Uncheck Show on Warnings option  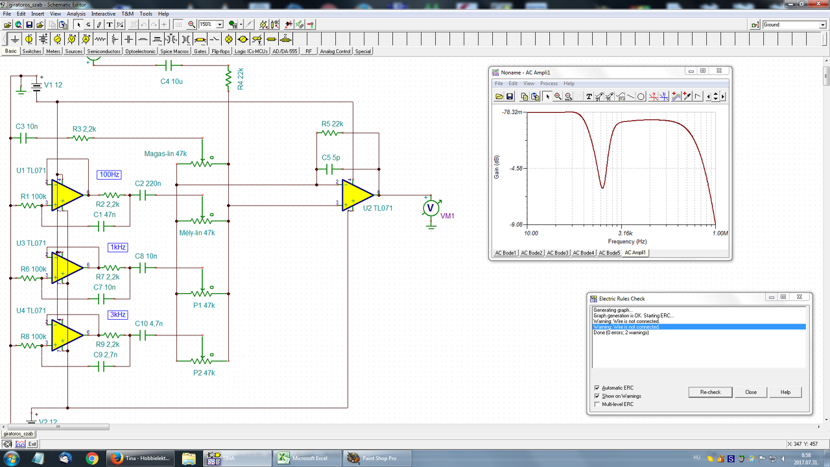click(597, 396)
